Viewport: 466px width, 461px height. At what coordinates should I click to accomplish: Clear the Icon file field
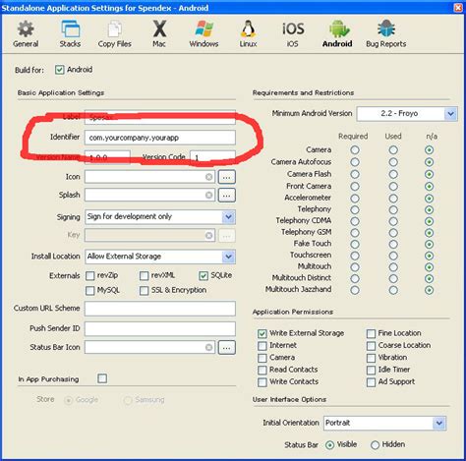point(208,177)
